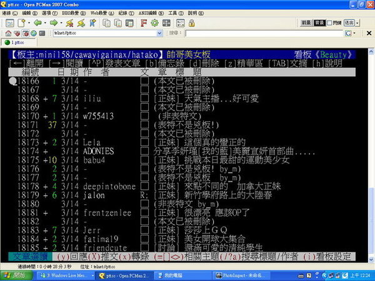Click the second green lightning connect icon

81,23
